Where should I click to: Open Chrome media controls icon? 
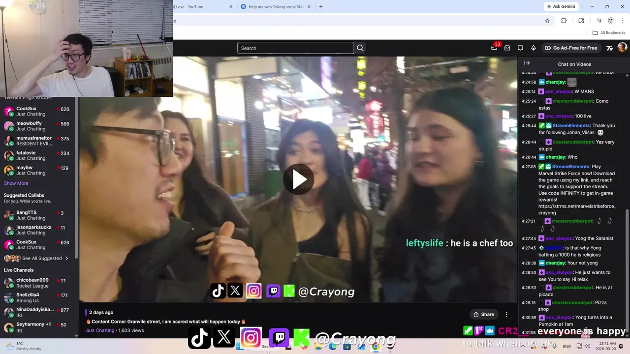pyautogui.click(x=599, y=21)
